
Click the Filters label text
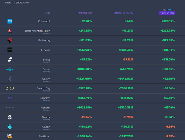(8, 3)
